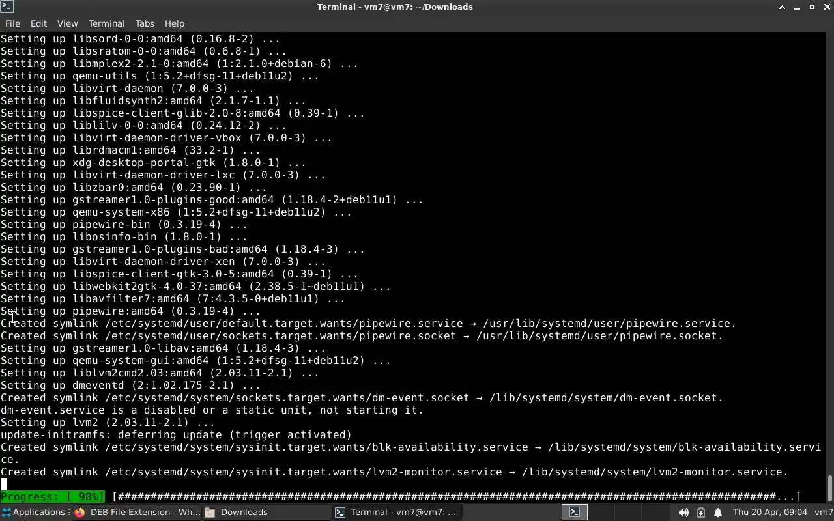The width and height of the screenshot is (834, 521).
Task: Click the line 'Setting up qemu-utils'
Action: [x=160, y=76]
